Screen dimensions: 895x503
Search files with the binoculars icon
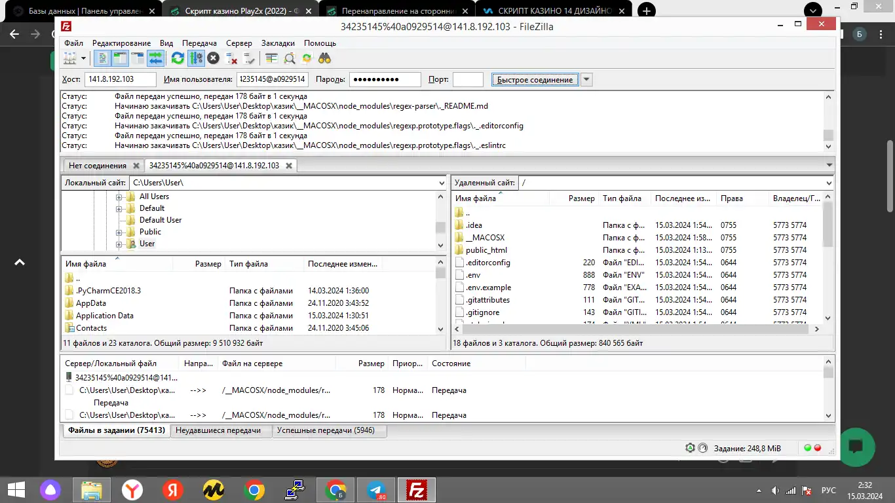(x=324, y=58)
